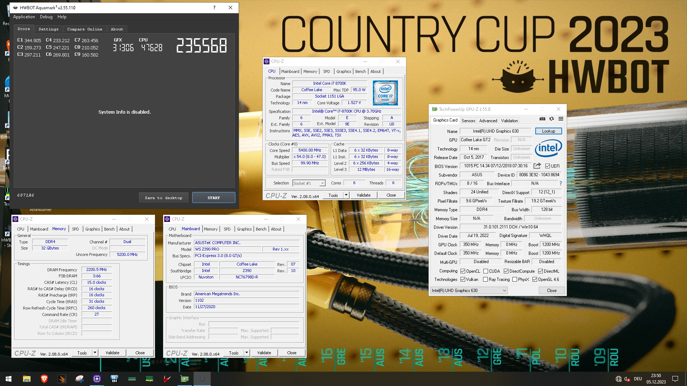This screenshot has width=687, height=386.
Task: Toggle the CUDA checkbox
Action: 486,271
